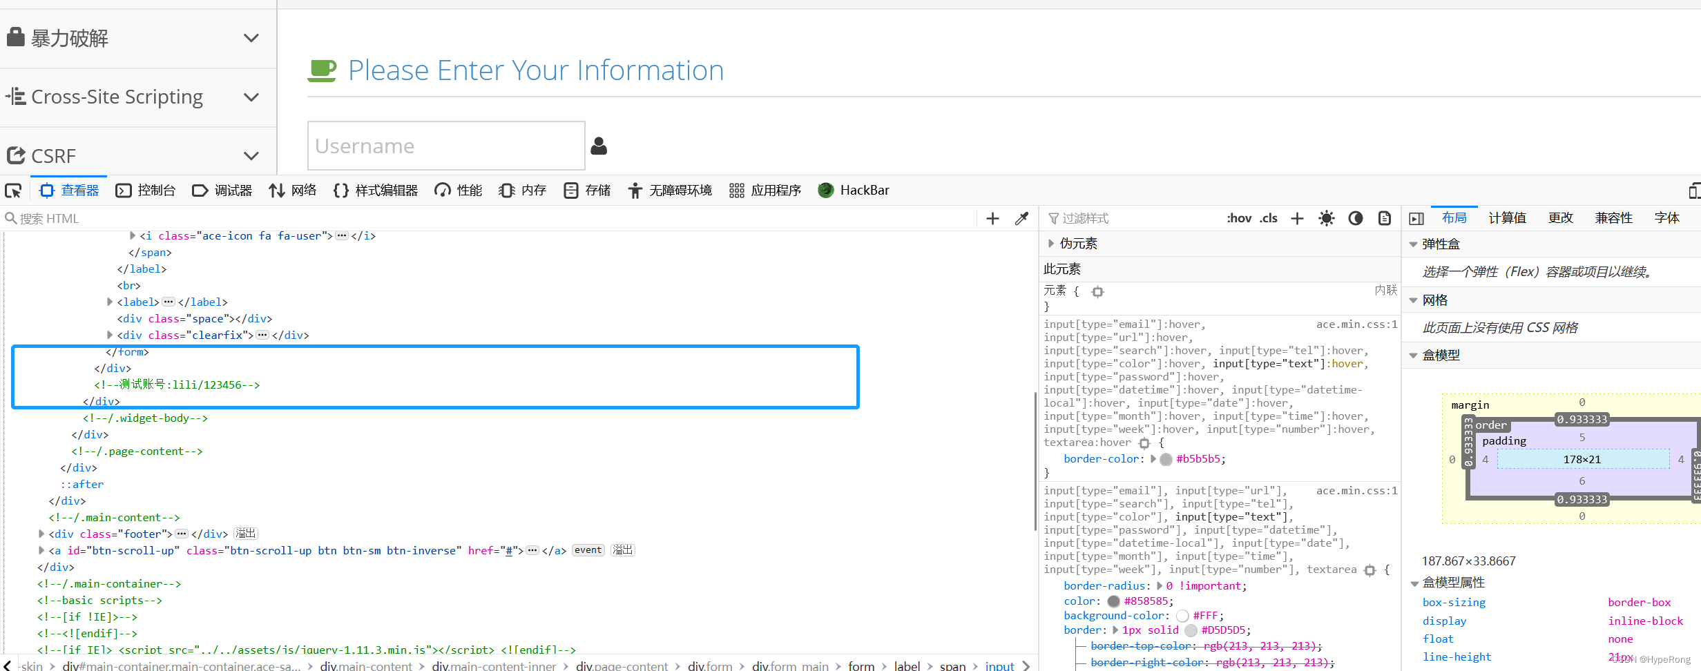Switch to the 控制台 console tab

pyautogui.click(x=146, y=191)
